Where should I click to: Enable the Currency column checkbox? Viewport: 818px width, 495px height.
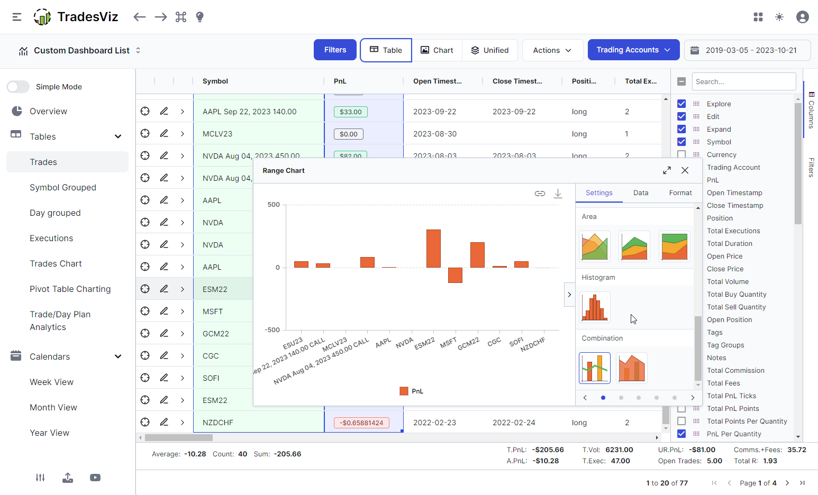pyautogui.click(x=681, y=154)
